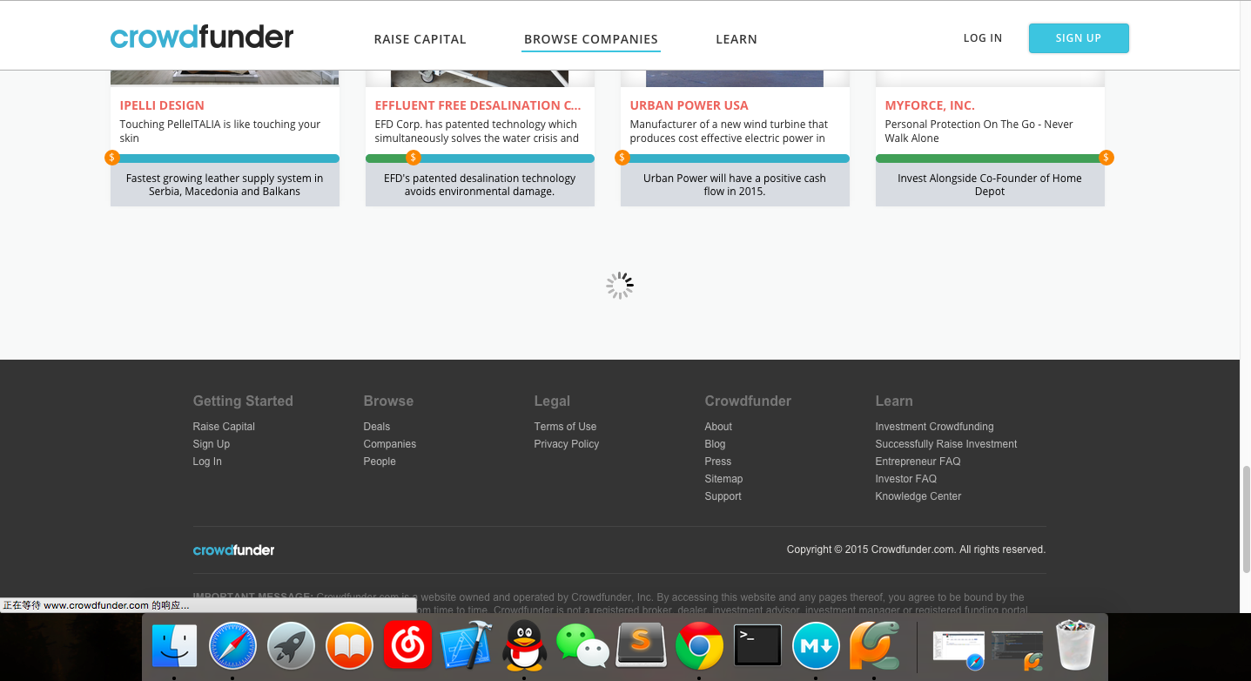Viewport: 1251px width, 681px height.
Task: Click Urban Power USA card image
Action: [x=735, y=78]
